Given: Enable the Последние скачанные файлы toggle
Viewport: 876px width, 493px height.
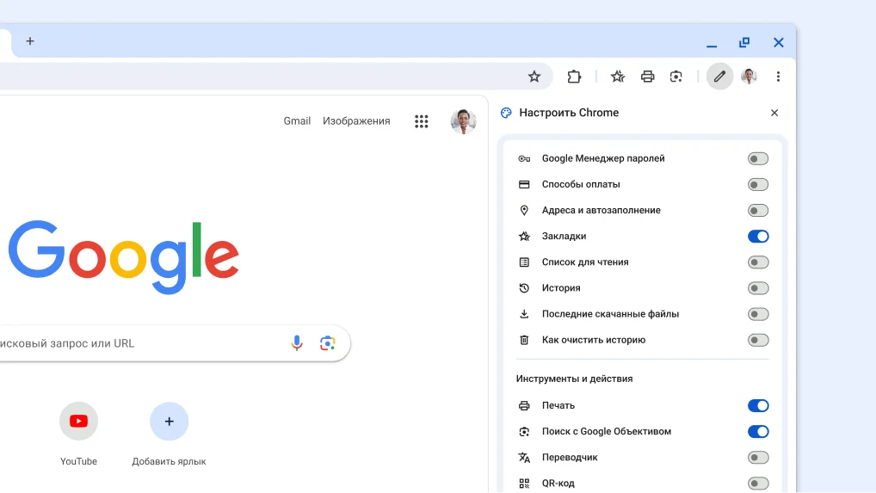Looking at the screenshot, I should tap(758, 314).
